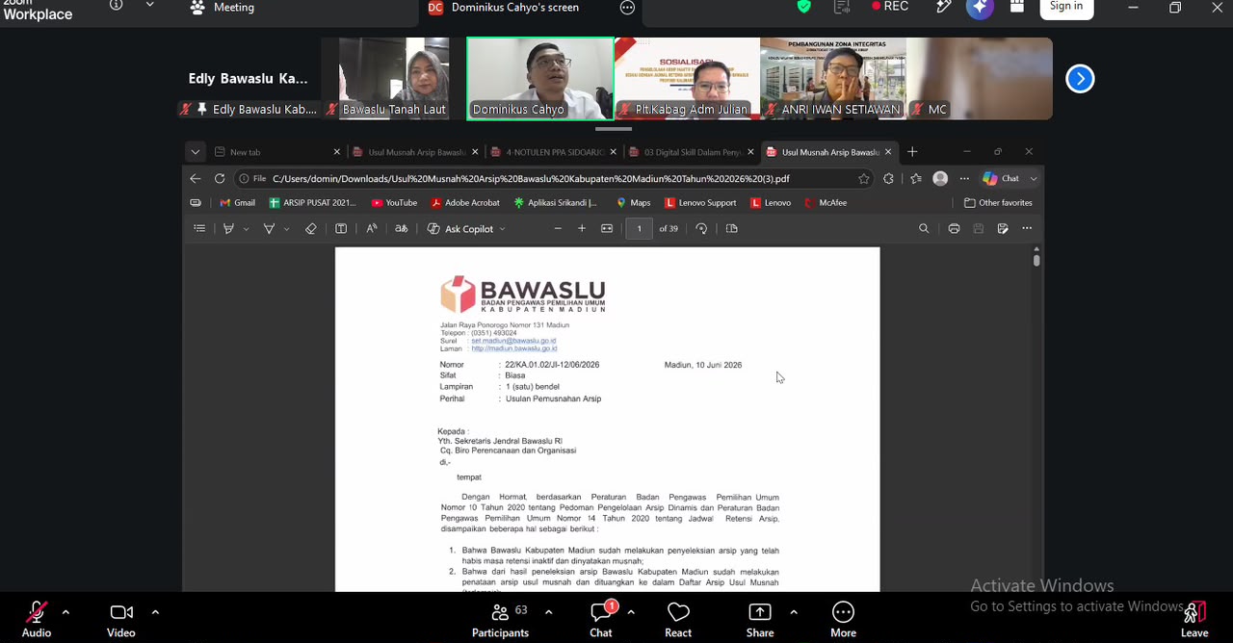
Task: Click the REC recording indicator
Action: point(889,7)
